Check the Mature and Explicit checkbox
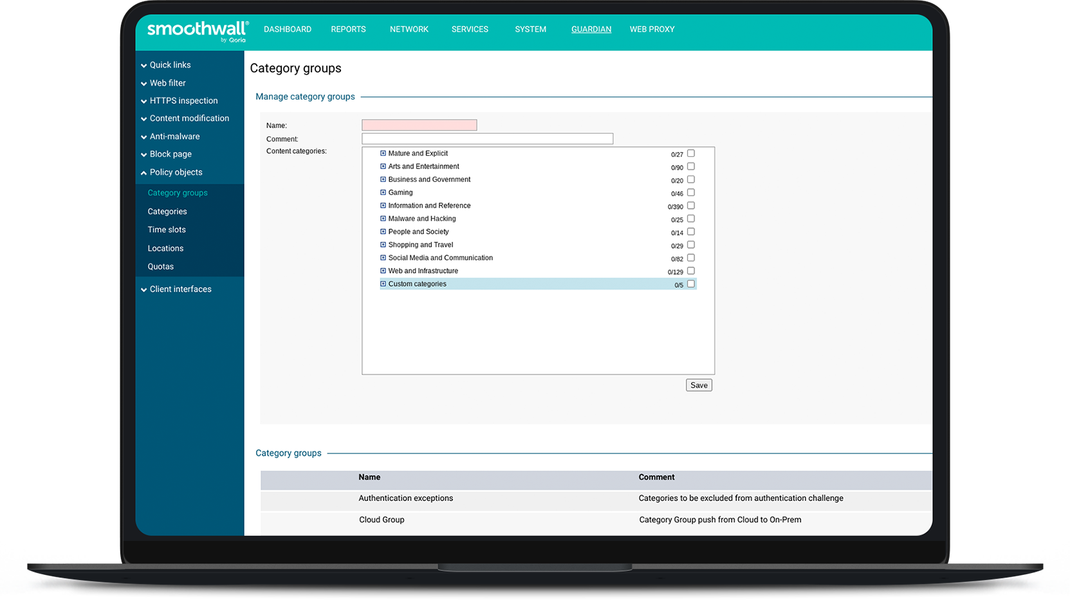The width and height of the screenshot is (1070, 600). point(690,153)
